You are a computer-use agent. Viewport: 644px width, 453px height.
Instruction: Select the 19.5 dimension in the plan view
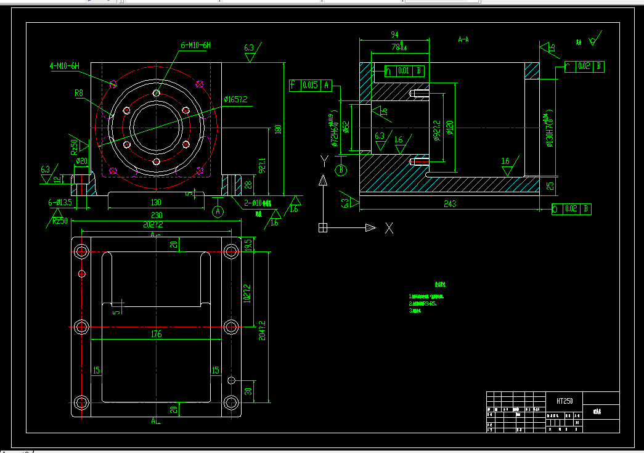point(248,245)
